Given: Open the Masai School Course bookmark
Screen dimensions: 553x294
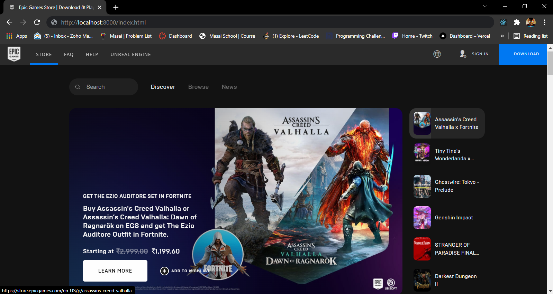Looking at the screenshot, I should pos(227,36).
